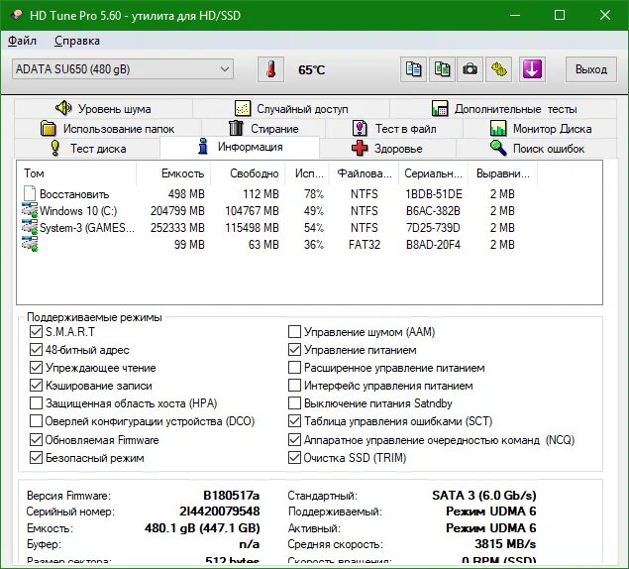629x569 pixels.
Task: Open the Тест в файл tab
Action: click(x=394, y=129)
